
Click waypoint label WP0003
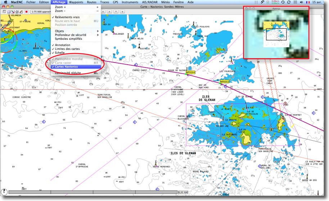[224, 81]
